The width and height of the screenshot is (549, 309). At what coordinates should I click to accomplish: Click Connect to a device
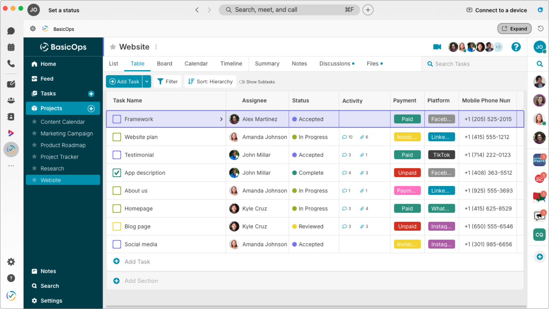pos(497,10)
